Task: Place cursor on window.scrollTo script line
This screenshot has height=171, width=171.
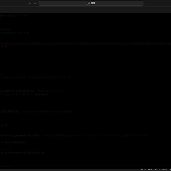Action: tap(35, 77)
